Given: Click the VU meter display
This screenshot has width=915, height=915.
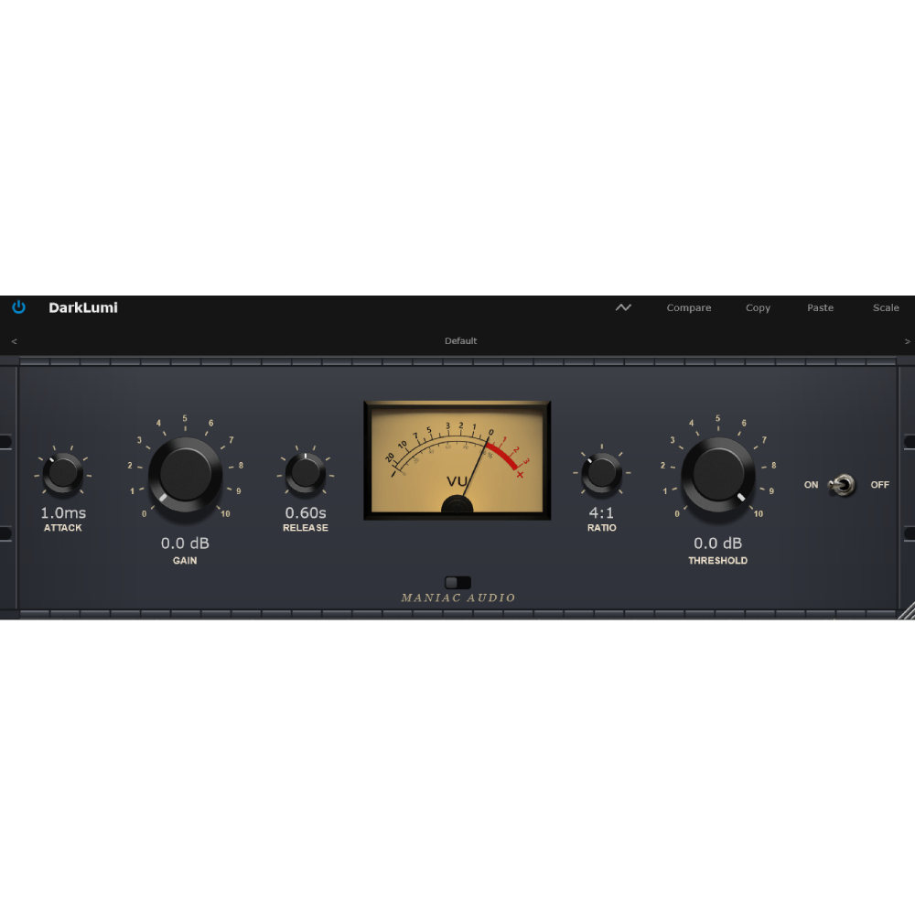Looking at the screenshot, I should pyautogui.click(x=457, y=460).
